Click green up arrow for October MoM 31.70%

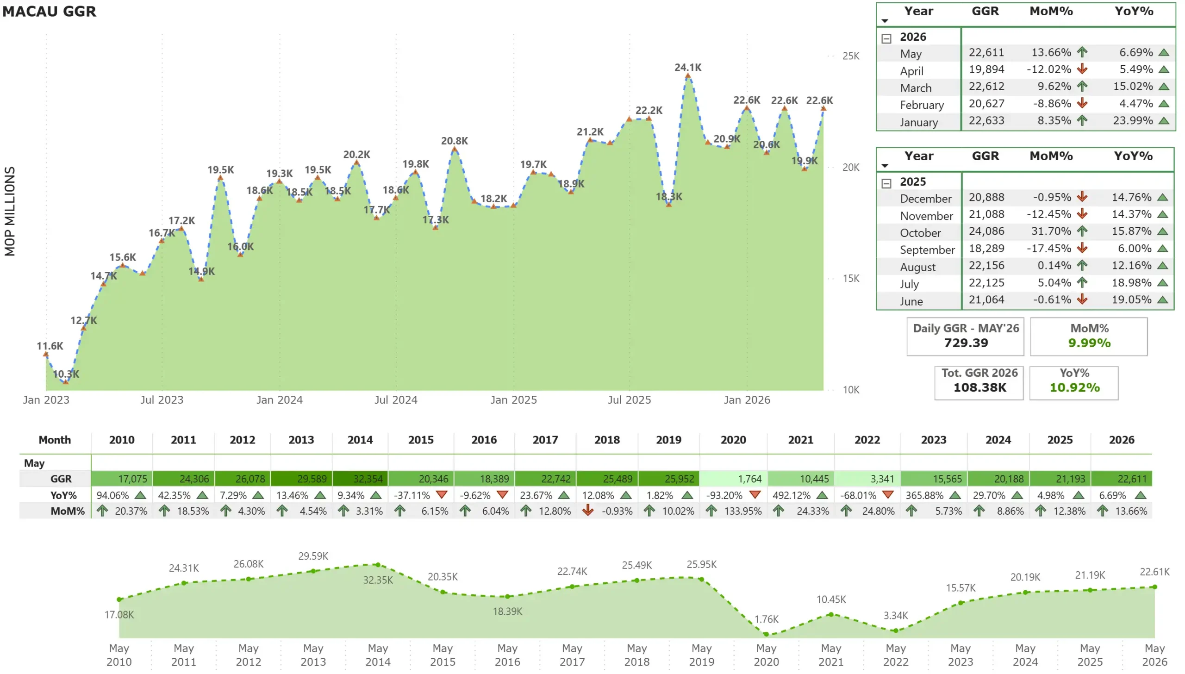(1082, 231)
